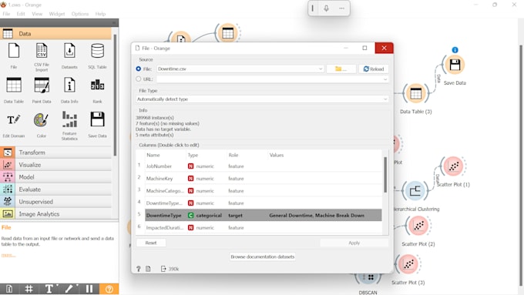Select the Data Table (3) node on canvas
Image resolution: width=524 pixels, height=295 pixels.
(x=415, y=93)
